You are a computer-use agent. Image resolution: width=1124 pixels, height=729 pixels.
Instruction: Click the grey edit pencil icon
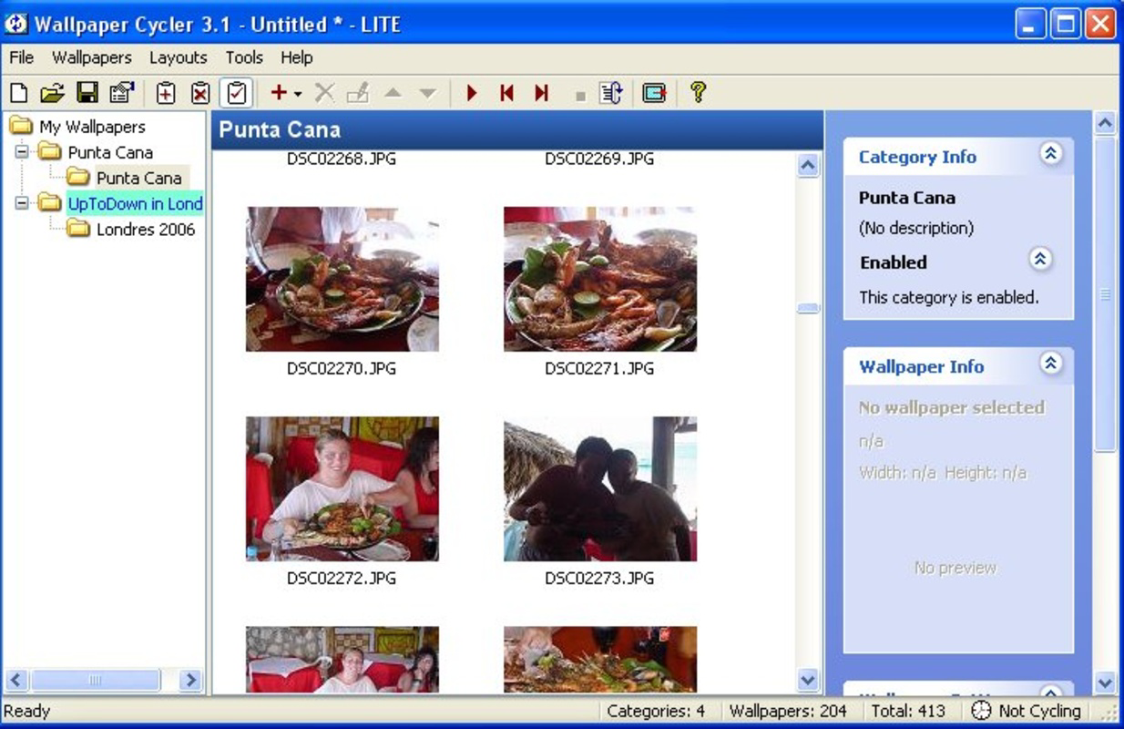[x=358, y=92]
